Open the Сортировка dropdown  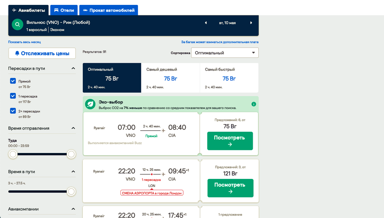point(224,53)
